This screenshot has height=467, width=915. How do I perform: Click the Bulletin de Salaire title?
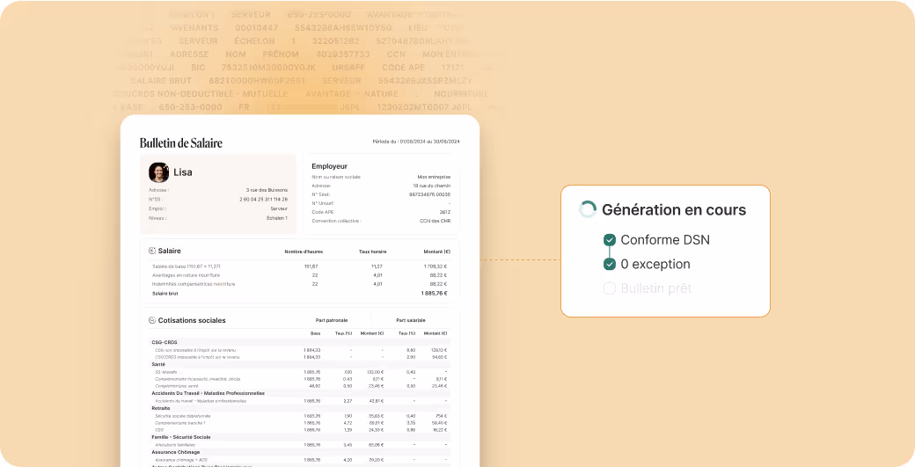pos(181,142)
